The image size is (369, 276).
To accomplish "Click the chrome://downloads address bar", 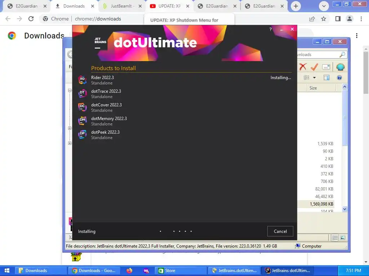I will 98,19.
